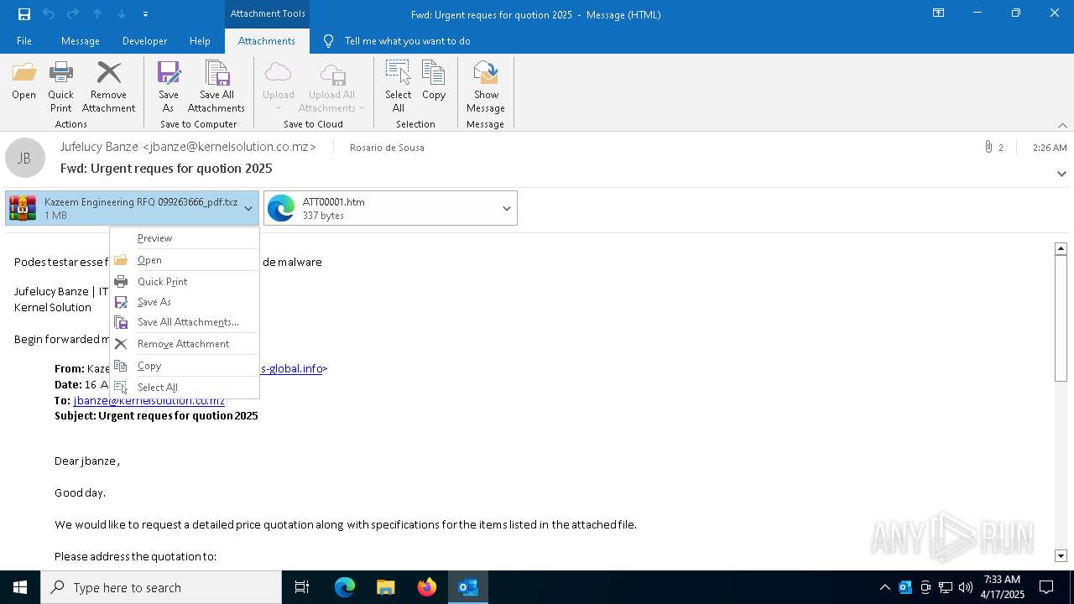Open File Explorer from the taskbar
Image resolution: width=1074 pixels, height=604 pixels.
386,587
